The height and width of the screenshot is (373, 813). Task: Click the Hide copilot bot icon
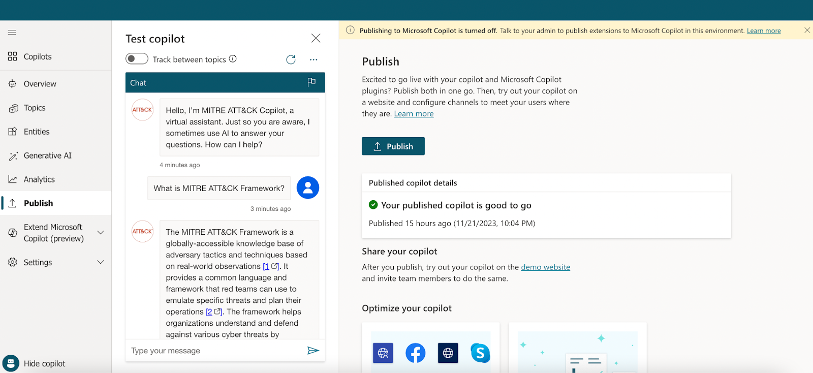tap(11, 363)
